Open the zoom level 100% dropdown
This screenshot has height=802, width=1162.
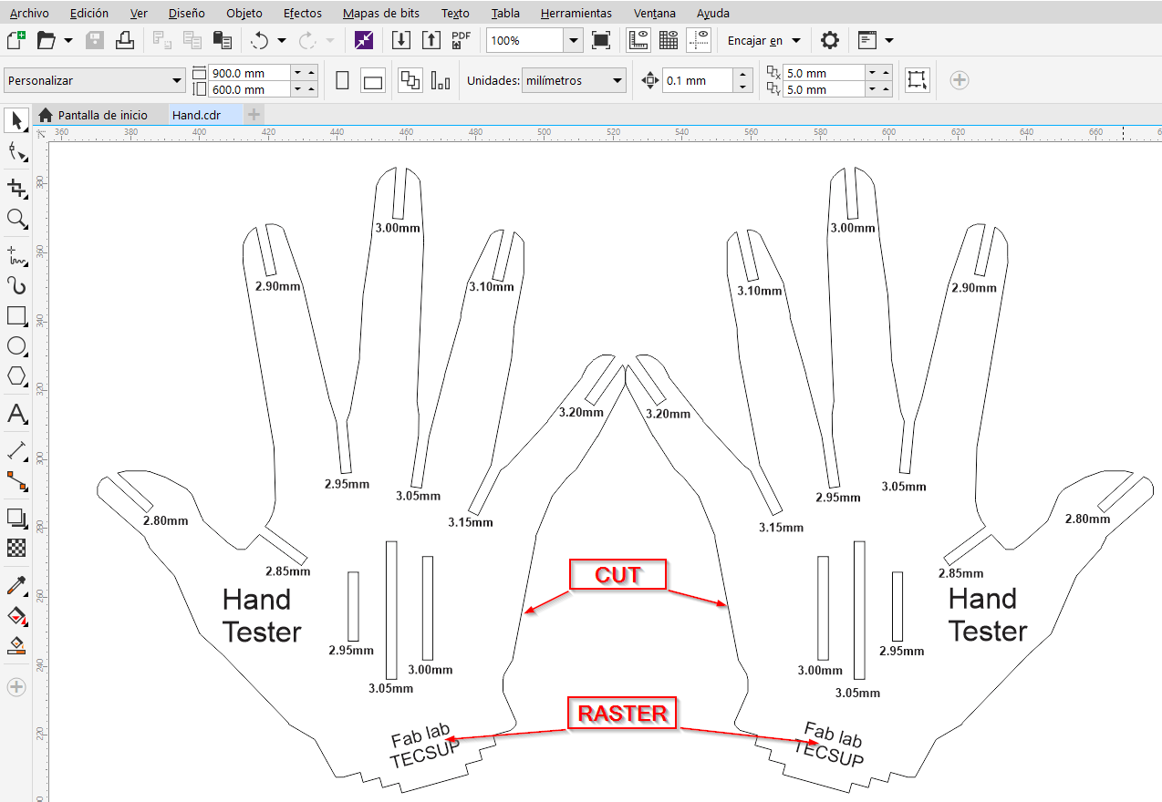(x=572, y=40)
